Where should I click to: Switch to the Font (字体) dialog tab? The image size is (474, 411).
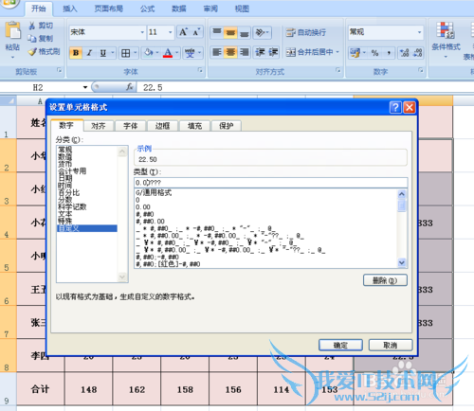[x=130, y=126]
